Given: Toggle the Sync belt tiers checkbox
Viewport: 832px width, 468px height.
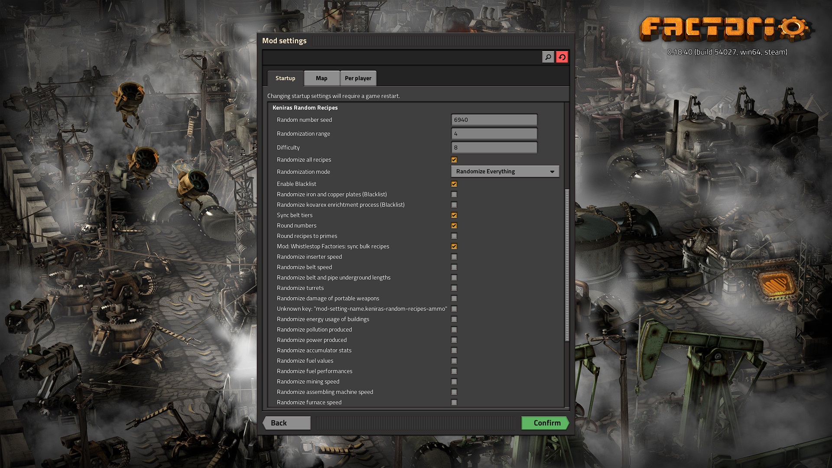Looking at the screenshot, I should 454,215.
